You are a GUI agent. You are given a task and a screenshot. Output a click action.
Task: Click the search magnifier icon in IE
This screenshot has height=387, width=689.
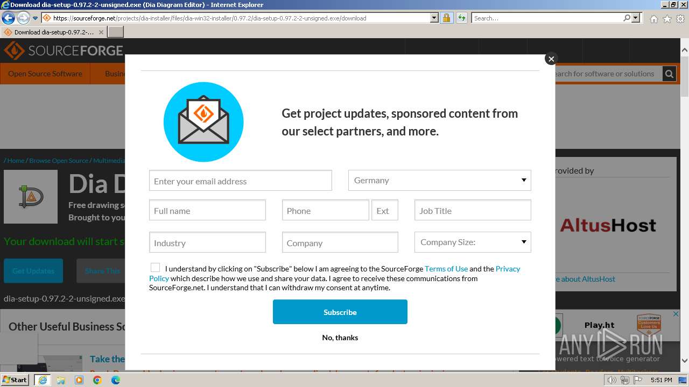click(x=627, y=18)
